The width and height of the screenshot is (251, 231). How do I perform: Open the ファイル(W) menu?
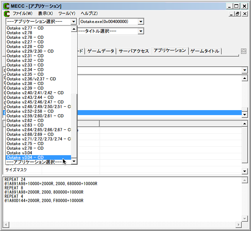pos(22,13)
